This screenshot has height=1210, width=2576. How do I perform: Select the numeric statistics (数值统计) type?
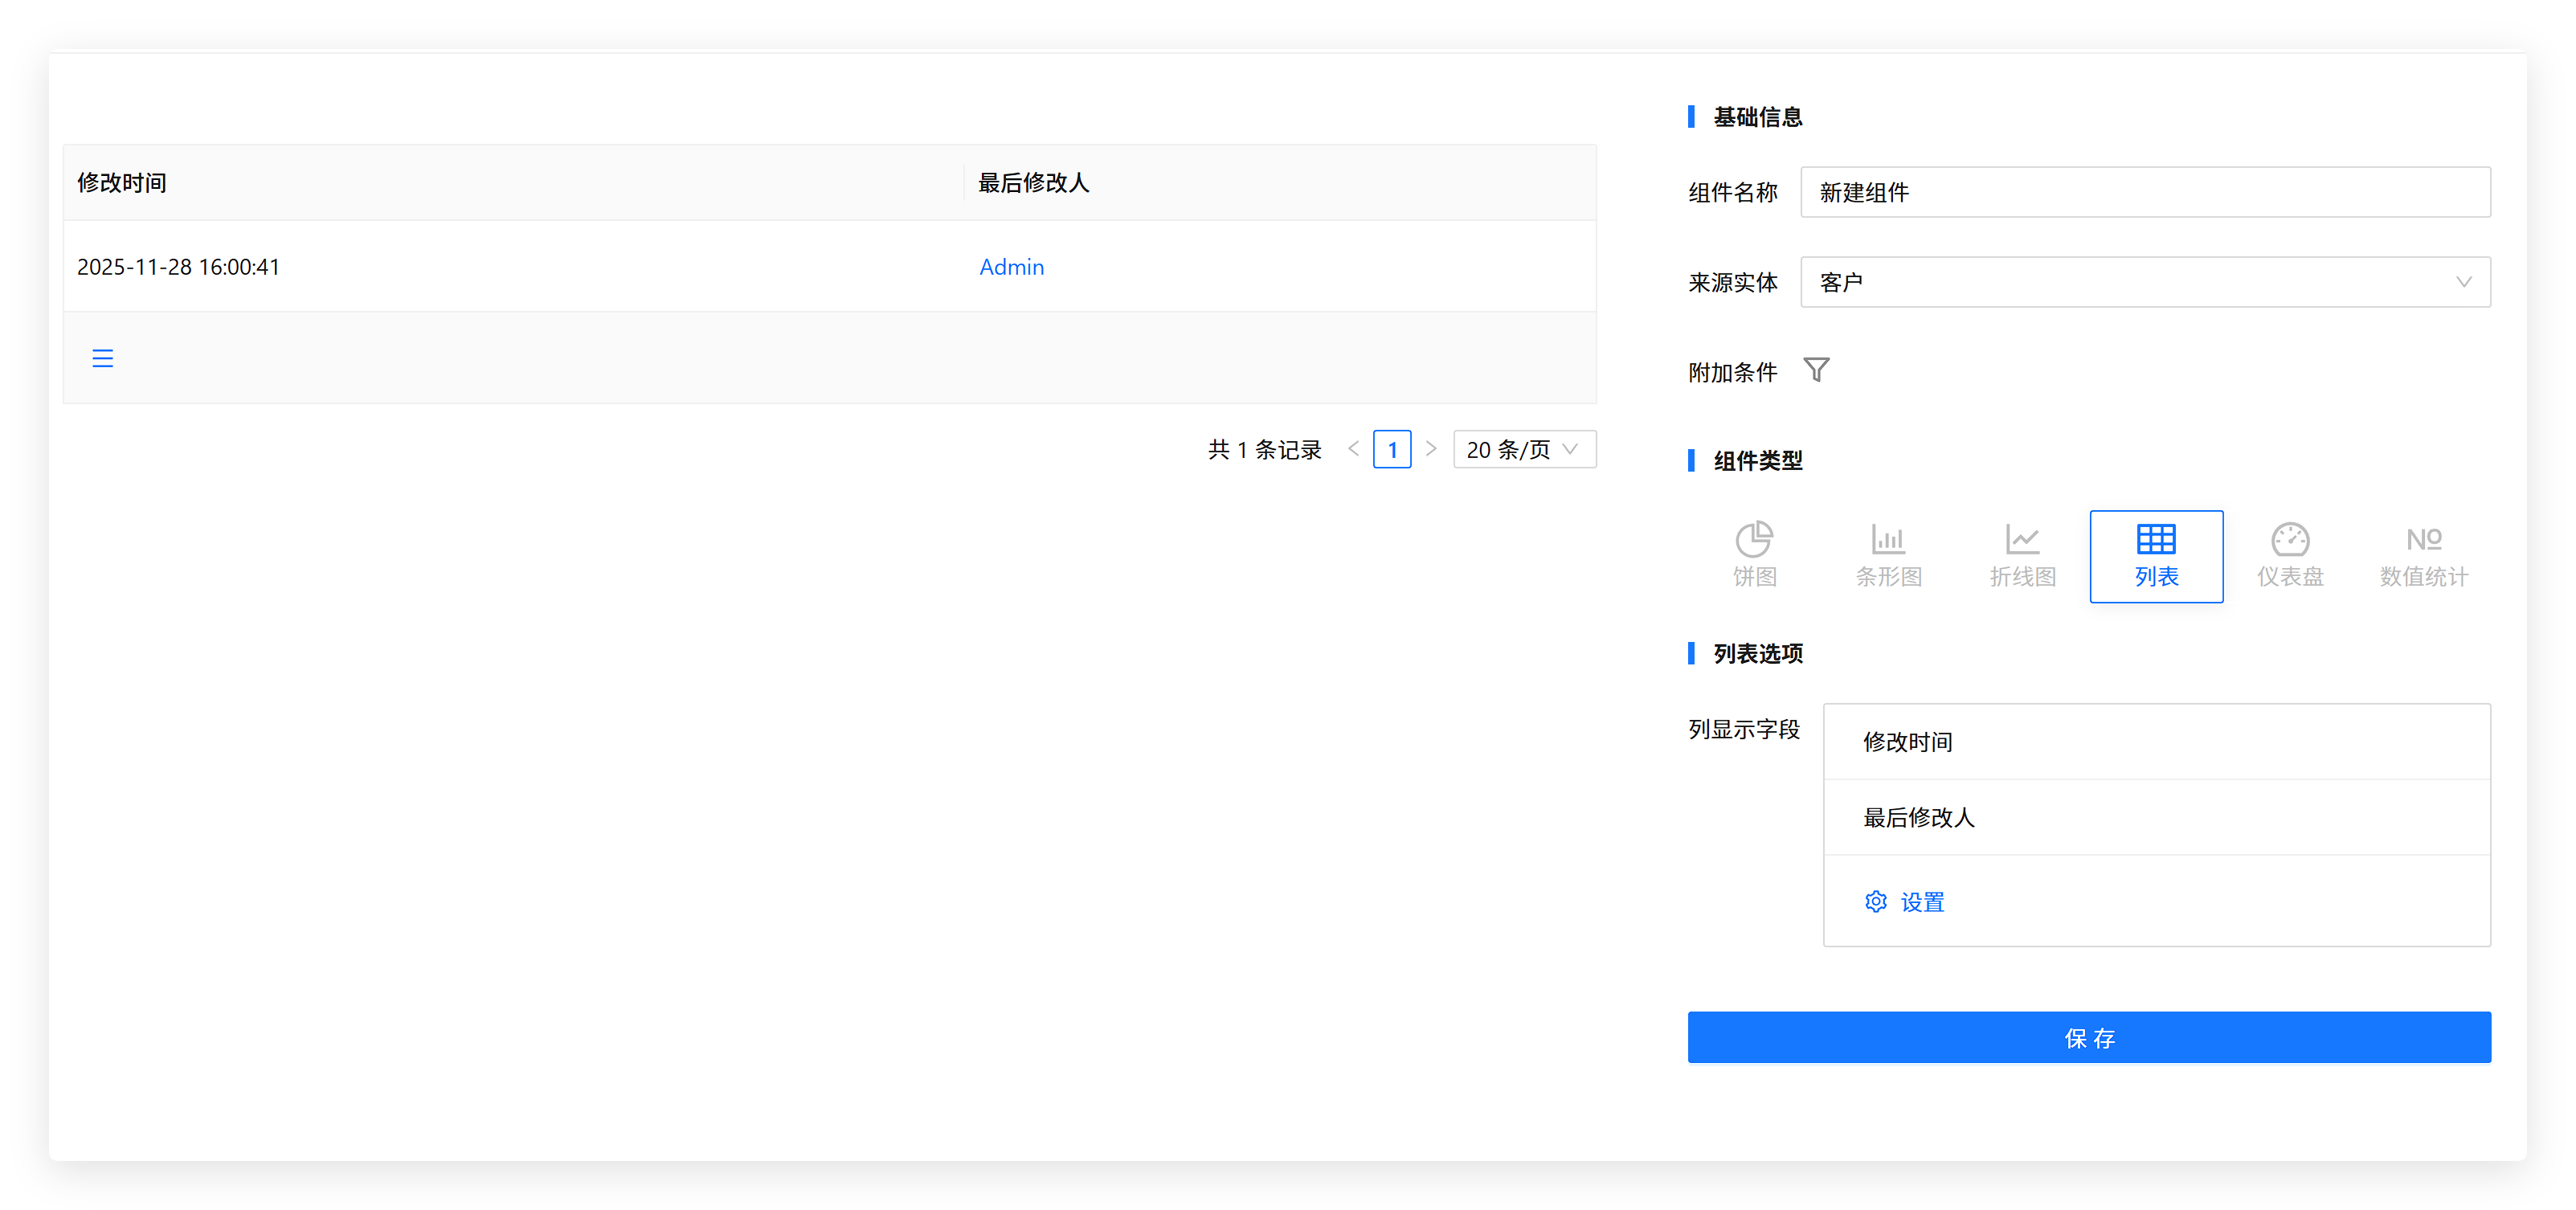click(2423, 555)
